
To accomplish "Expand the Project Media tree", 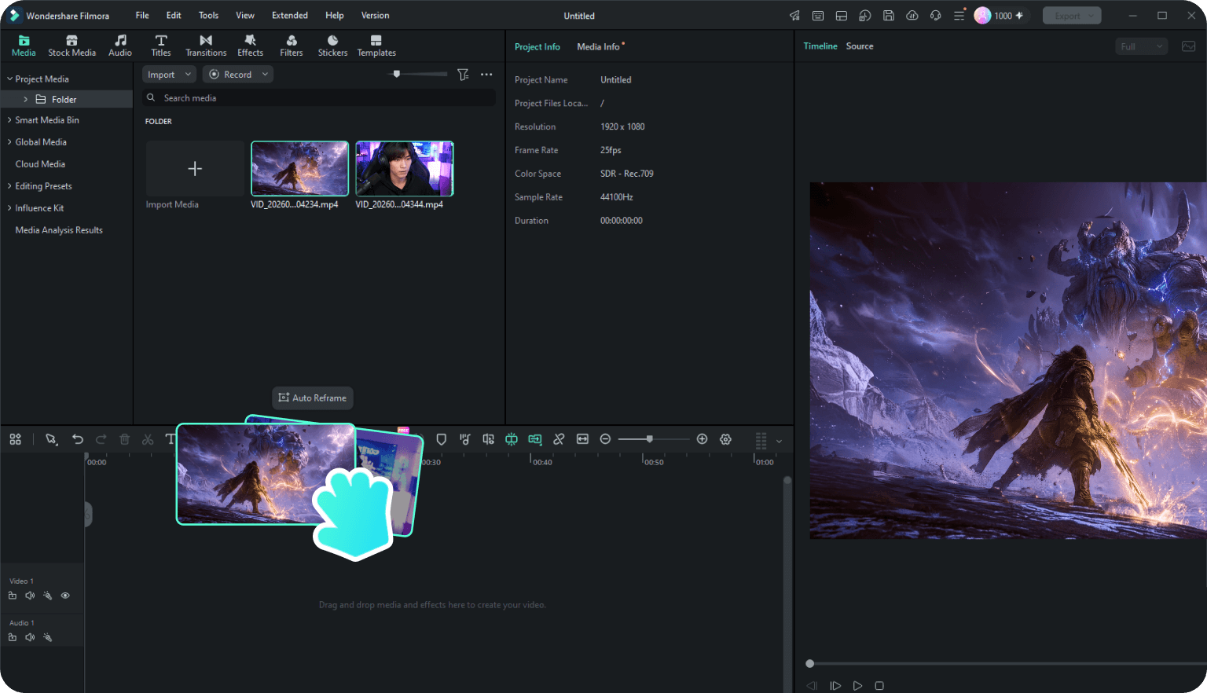I will [x=9, y=79].
